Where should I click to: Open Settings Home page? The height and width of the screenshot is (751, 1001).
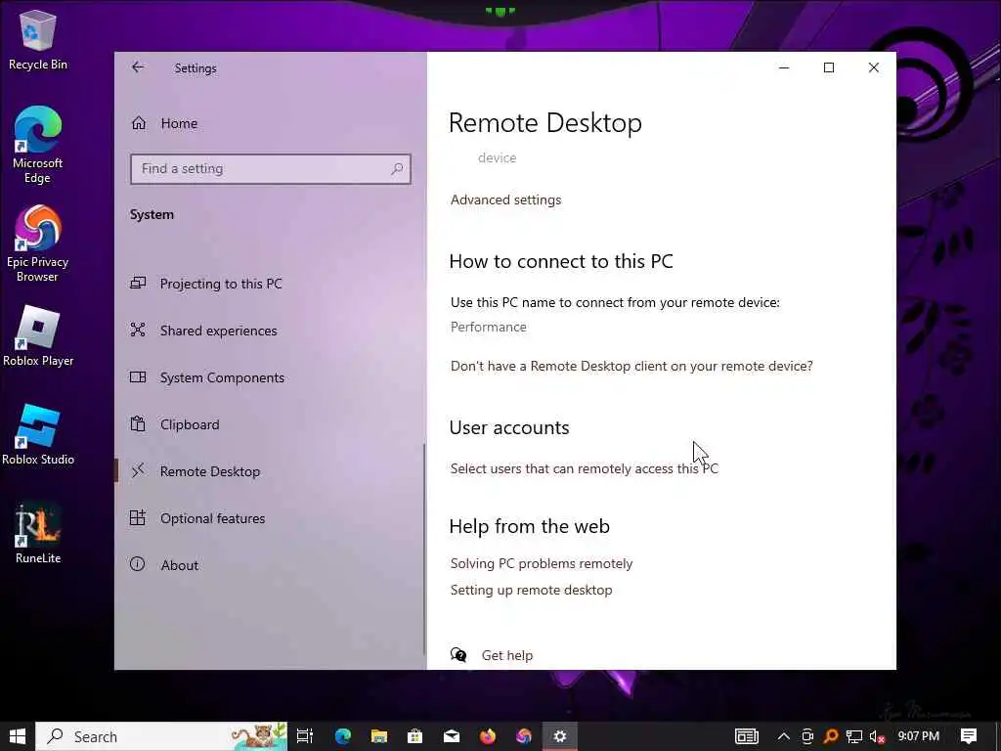[164, 123]
